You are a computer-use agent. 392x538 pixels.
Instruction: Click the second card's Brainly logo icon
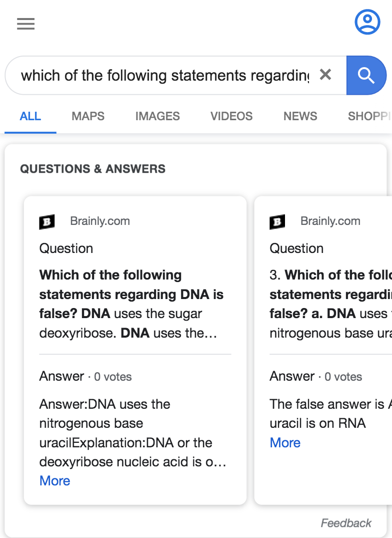tap(277, 221)
